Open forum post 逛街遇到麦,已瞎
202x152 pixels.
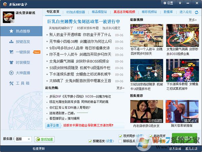tap(69, 113)
